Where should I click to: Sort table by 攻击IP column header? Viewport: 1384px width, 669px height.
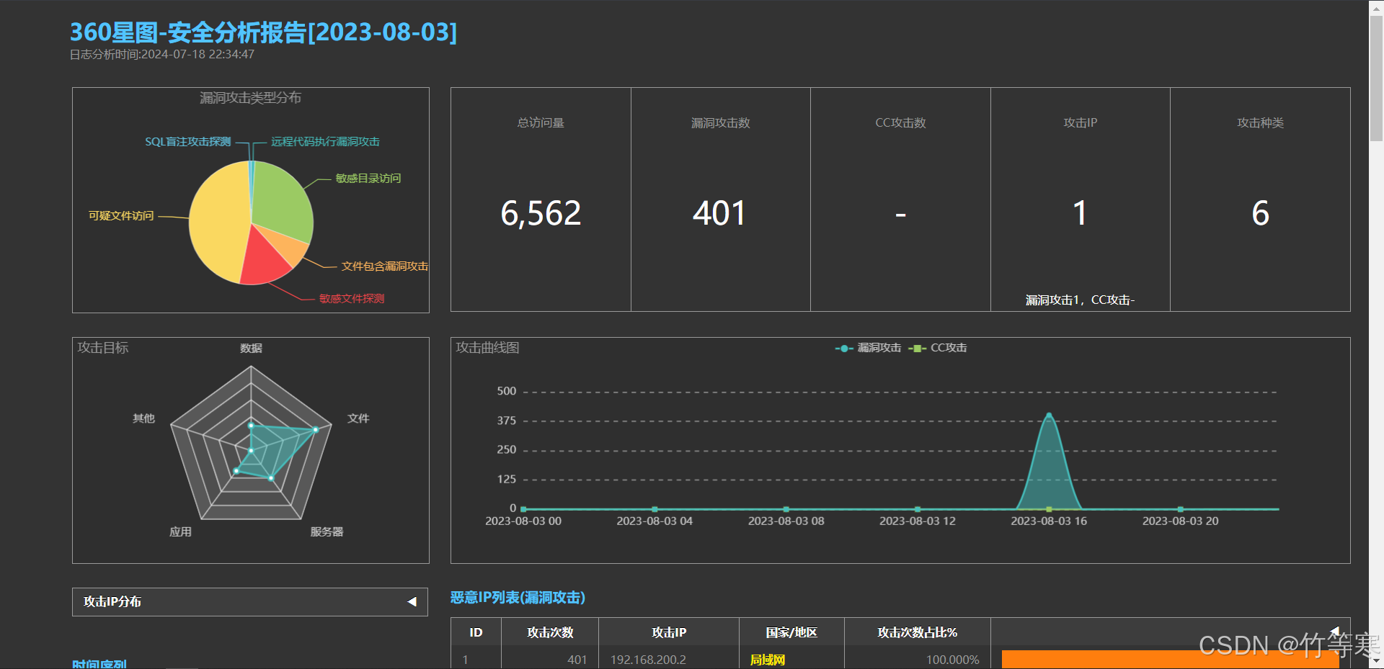pyautogui.click(x=669, y=632)
